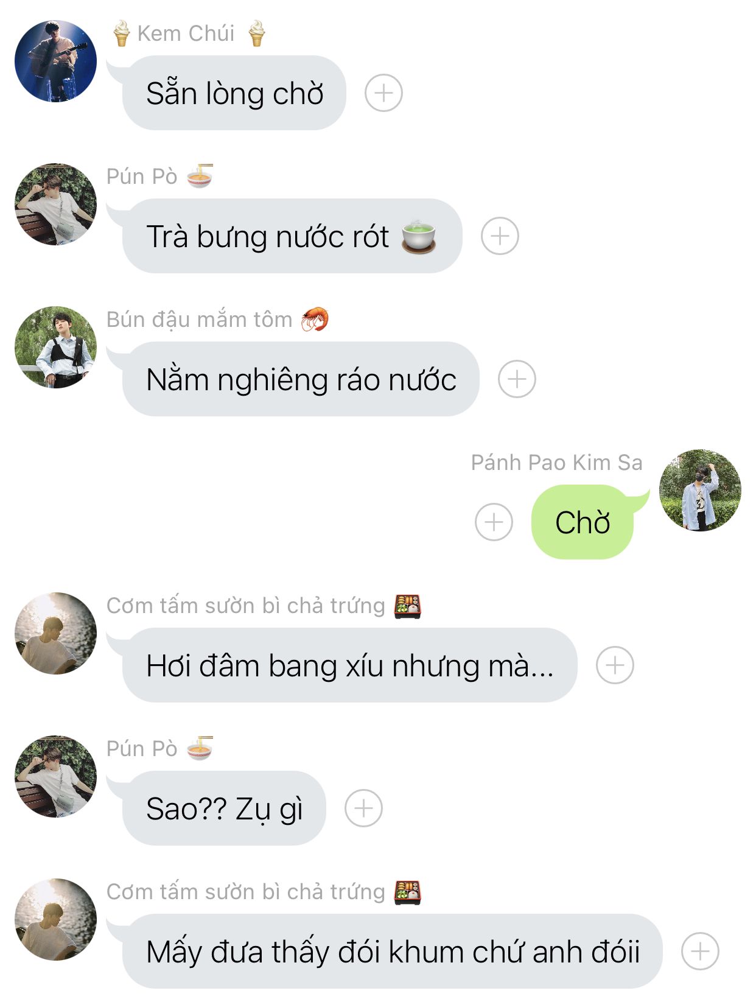Tap the plus icon by "Nằm nghiêng ráo nước"
The height and width of the screenshot is (999, 756).
point(517,379)
